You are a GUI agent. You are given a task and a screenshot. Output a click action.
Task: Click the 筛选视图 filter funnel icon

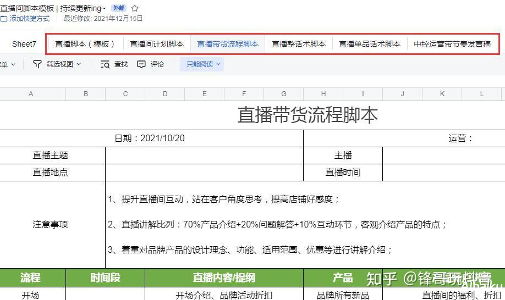[37, 64]
